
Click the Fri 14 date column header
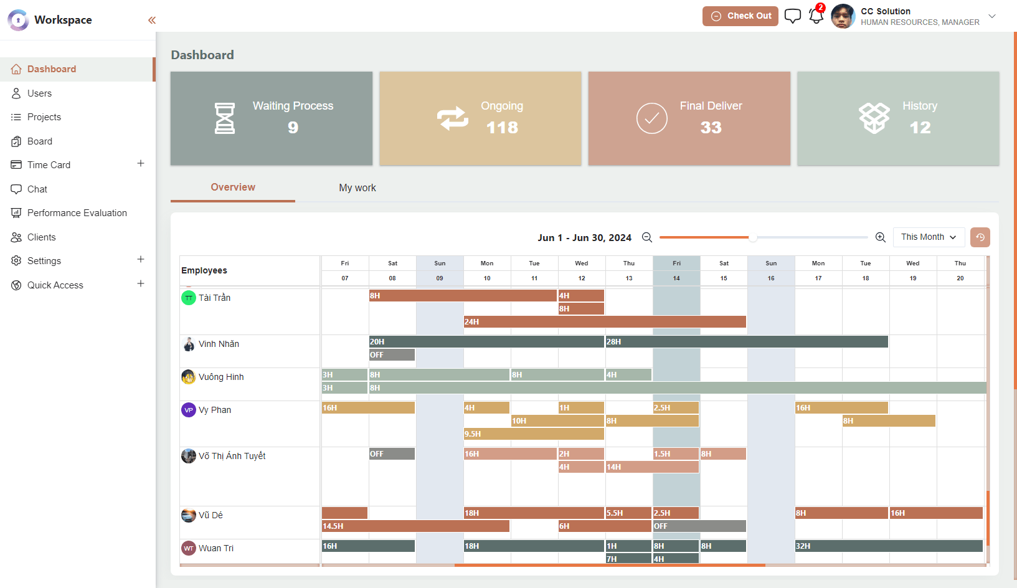(x=676, y=271)
